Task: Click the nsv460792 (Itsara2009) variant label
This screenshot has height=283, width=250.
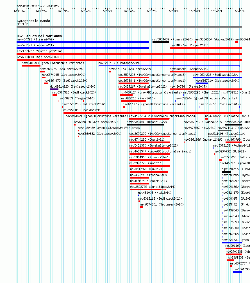Action: click(35, 39)
